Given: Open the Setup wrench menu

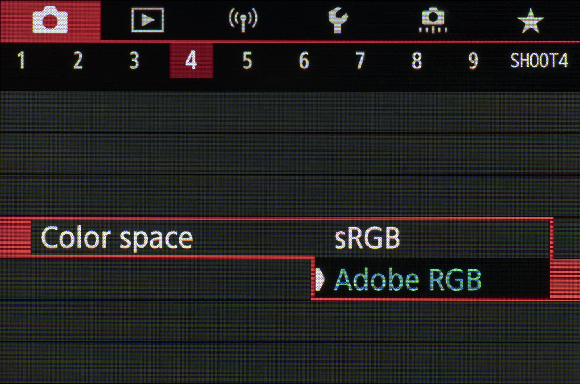Looking at the screenshot, I should coord(338,20).
